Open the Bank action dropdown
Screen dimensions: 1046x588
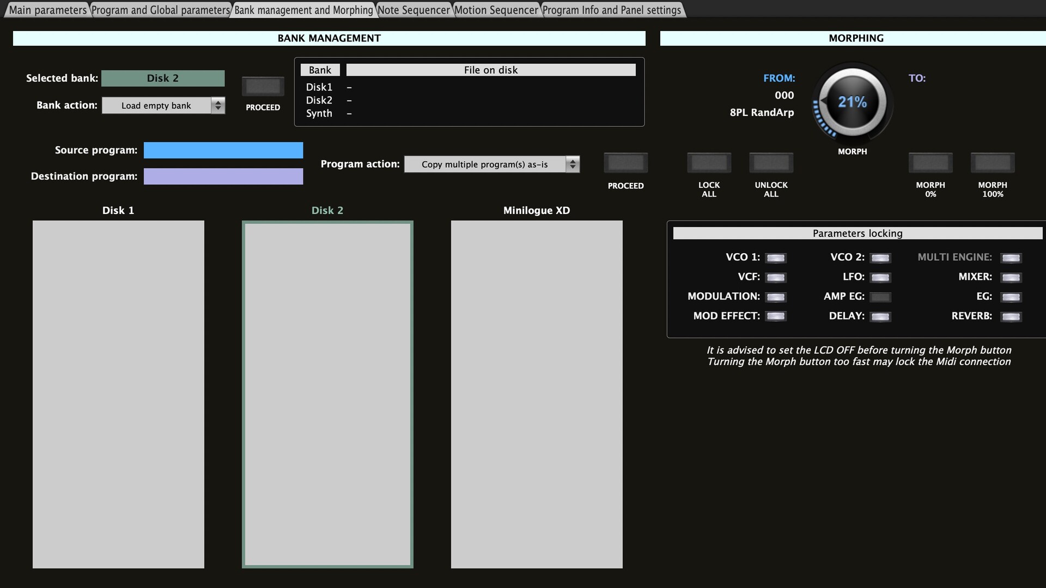coord(163,106)
